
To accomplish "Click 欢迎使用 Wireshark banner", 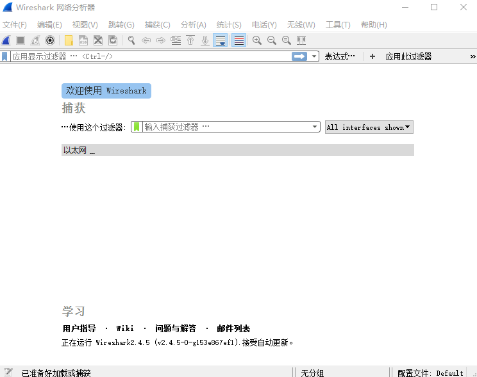I will coord(106,91).
